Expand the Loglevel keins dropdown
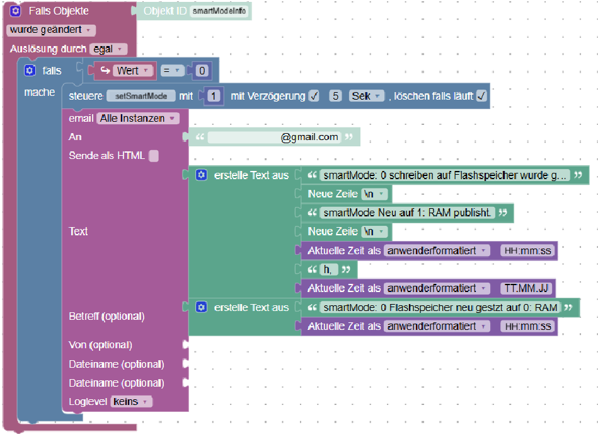 [x=131, y=402]
